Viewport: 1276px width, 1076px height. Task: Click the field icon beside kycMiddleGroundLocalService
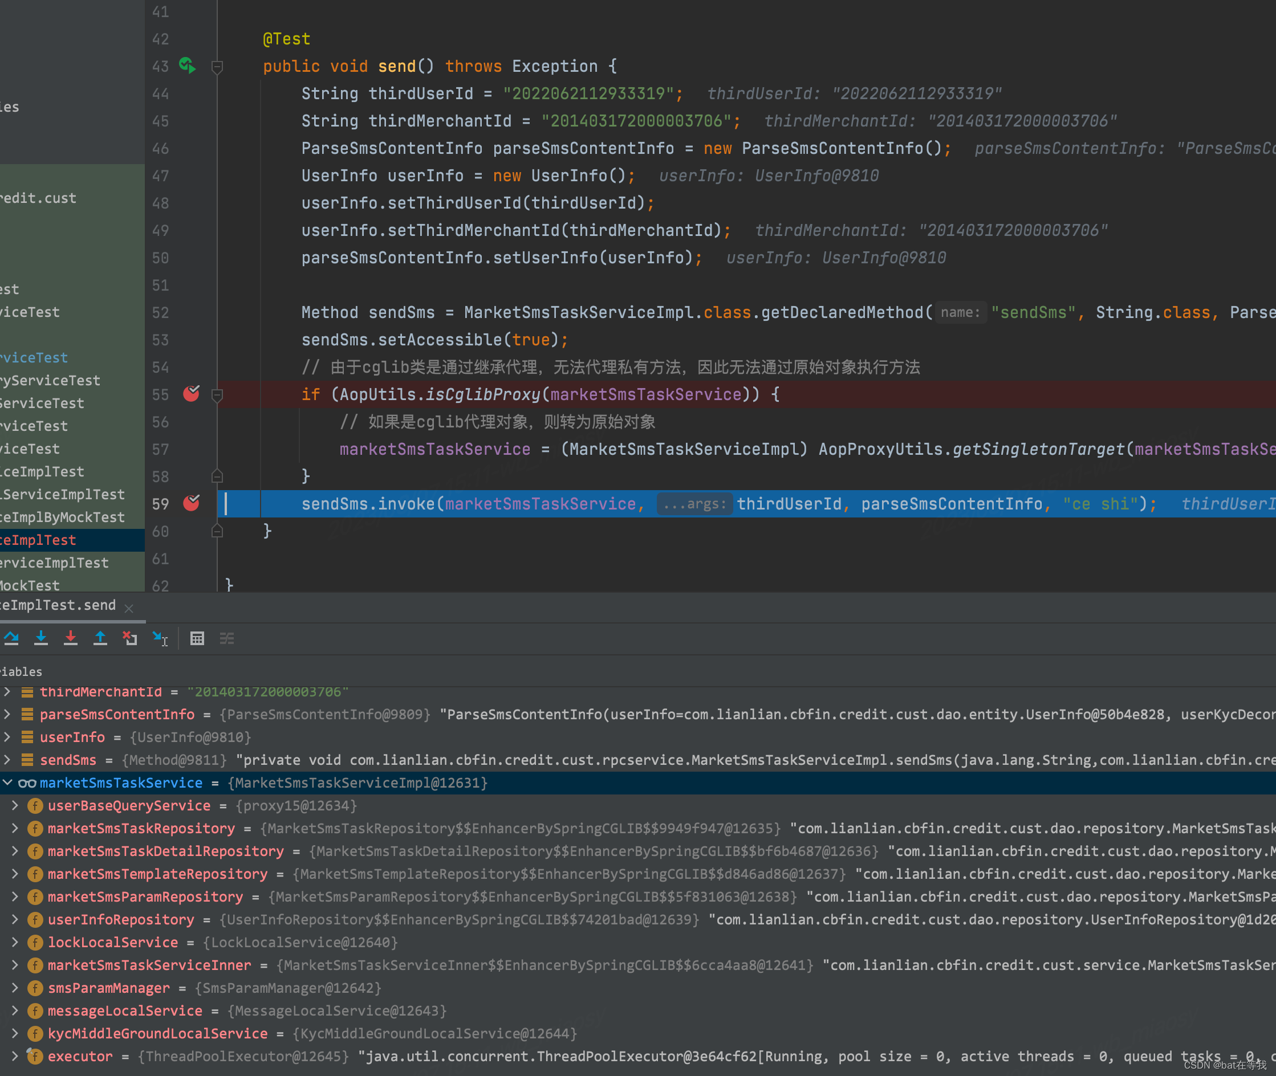coord(35,1034)
